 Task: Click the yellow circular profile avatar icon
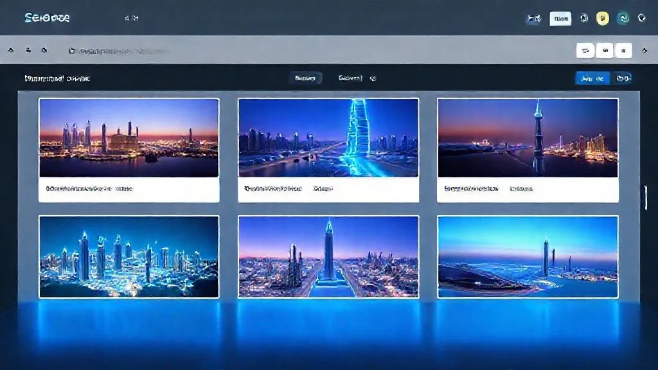603,19
